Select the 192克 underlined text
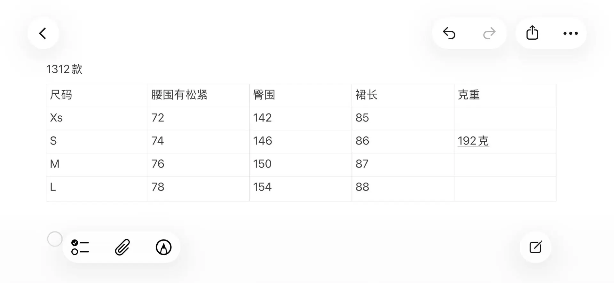This screenshot has width=614, height=283. [473, 141]
